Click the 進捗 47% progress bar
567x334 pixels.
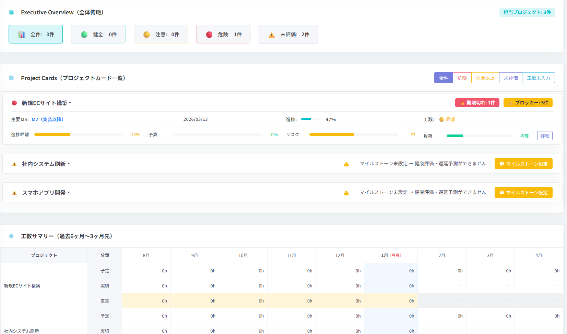pyautogui.click(x=311, y=119)
